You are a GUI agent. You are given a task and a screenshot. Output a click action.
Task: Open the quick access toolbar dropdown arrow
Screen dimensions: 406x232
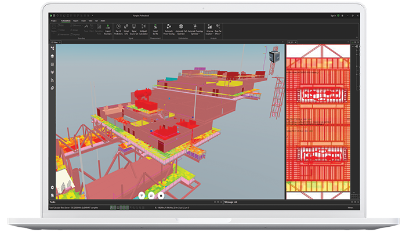pyautogui.click(x=92, y=16)
